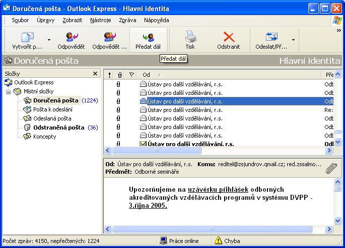The image size is (345, 248).
Task: Select the first Ústav pro další vzdělávání message
Action: click(219, 84)
